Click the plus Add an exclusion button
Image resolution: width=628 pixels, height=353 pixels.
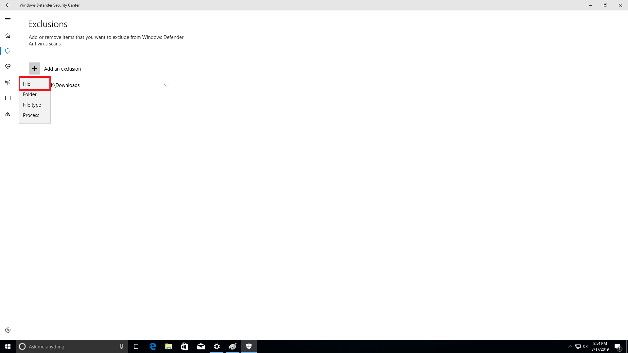34,69
